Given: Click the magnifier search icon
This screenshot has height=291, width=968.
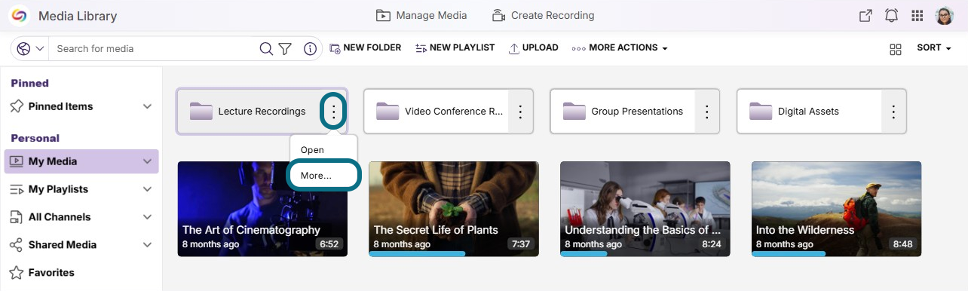Looking at the screenshot, I should 265,48.
